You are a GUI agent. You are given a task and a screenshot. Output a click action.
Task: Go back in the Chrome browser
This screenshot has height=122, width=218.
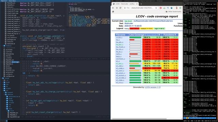[113, 8]
